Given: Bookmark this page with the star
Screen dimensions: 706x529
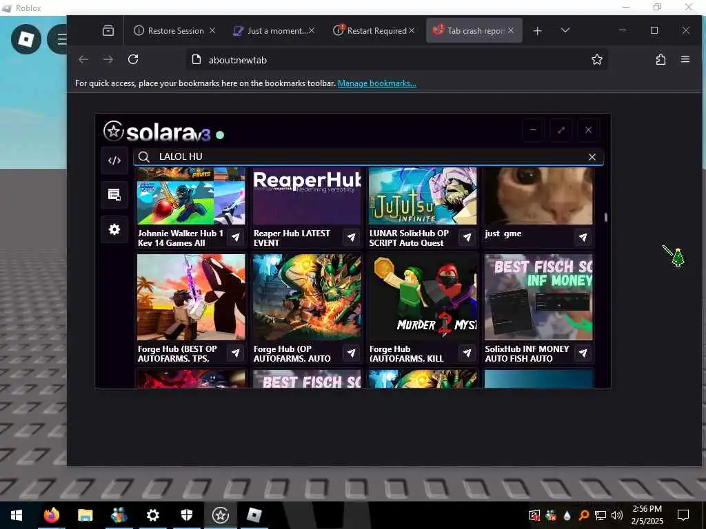Looking at the screenshot, I should 596,59.
